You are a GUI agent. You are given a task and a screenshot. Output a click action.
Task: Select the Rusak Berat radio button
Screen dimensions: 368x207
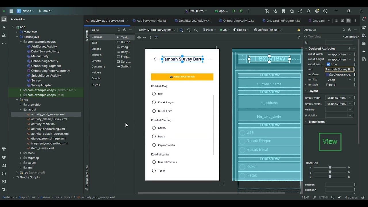(154, 111)
